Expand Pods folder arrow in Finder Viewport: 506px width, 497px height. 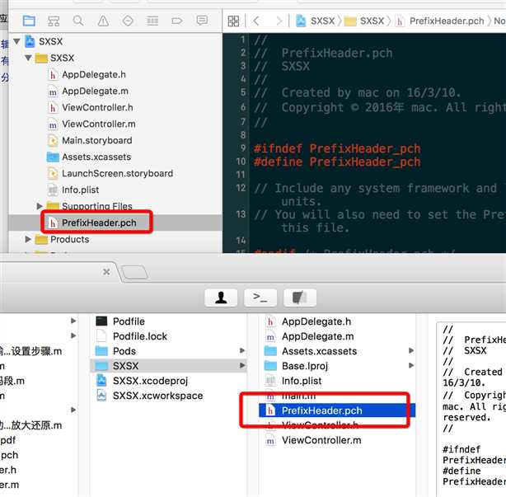click(242, 350)
